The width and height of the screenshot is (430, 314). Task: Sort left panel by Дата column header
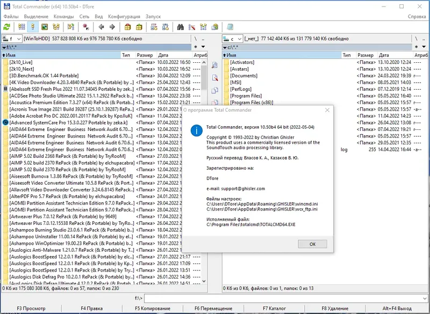pos(174,55)
